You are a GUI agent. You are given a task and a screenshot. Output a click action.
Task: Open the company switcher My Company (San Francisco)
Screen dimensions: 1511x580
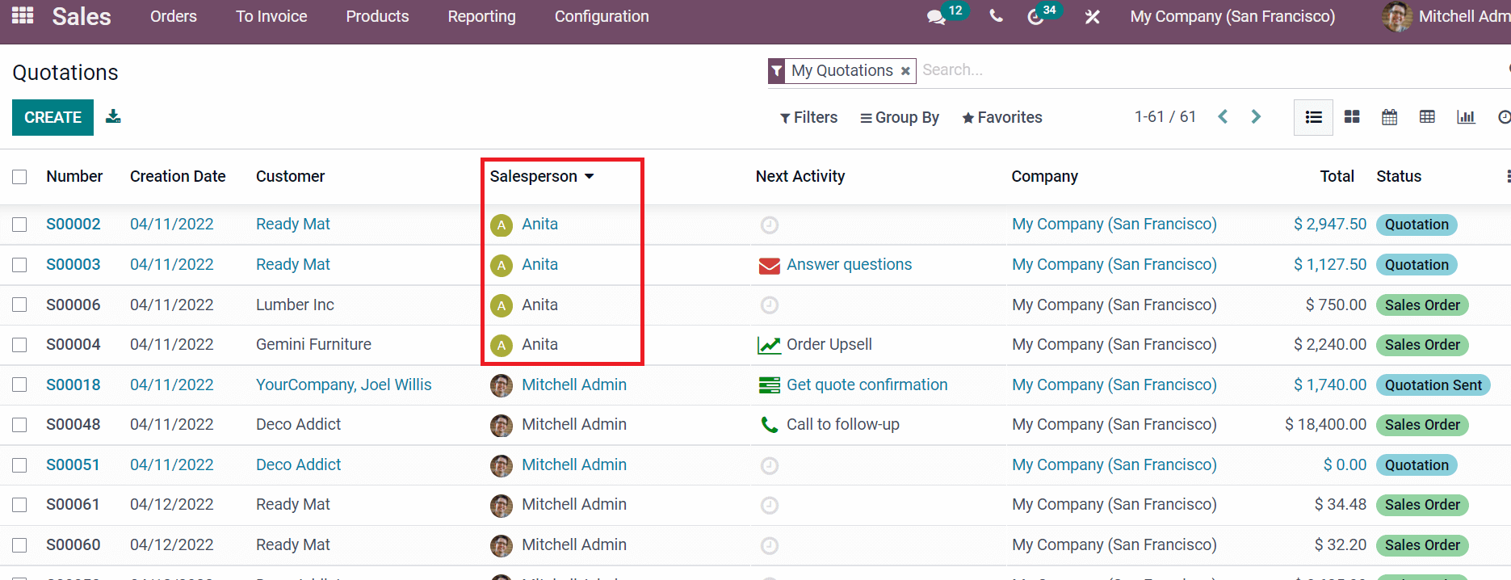[1232, 16]
